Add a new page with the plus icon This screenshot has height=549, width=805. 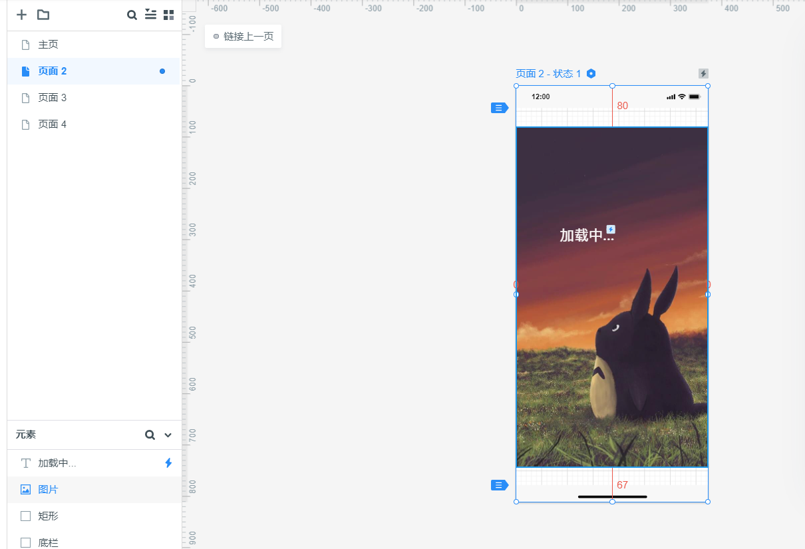[22, 15]
